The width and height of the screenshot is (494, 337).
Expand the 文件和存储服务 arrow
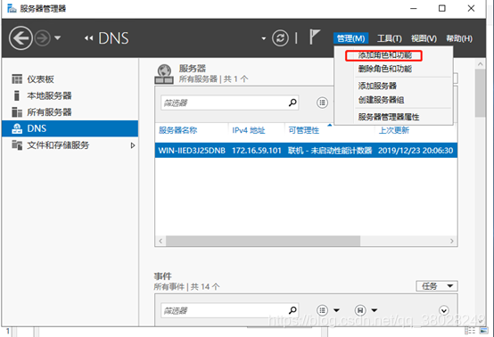(133, 145)
